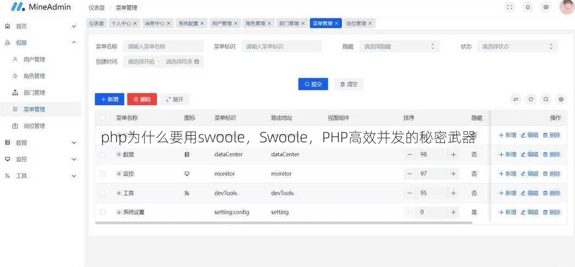
Task: Click the blue 提交 search button
Action: click(x=313, y=84)
